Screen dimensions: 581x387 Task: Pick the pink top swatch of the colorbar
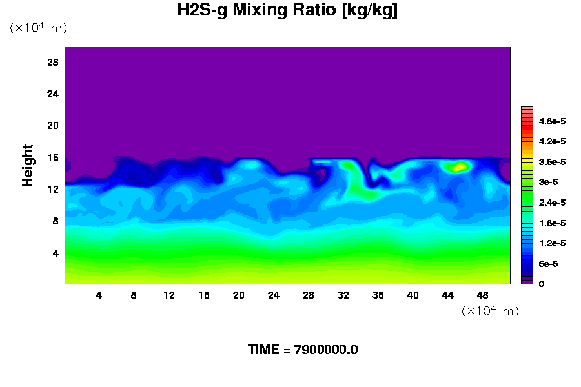point(527,108)
